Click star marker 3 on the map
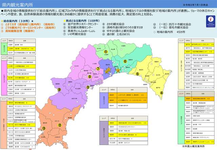 118,71
